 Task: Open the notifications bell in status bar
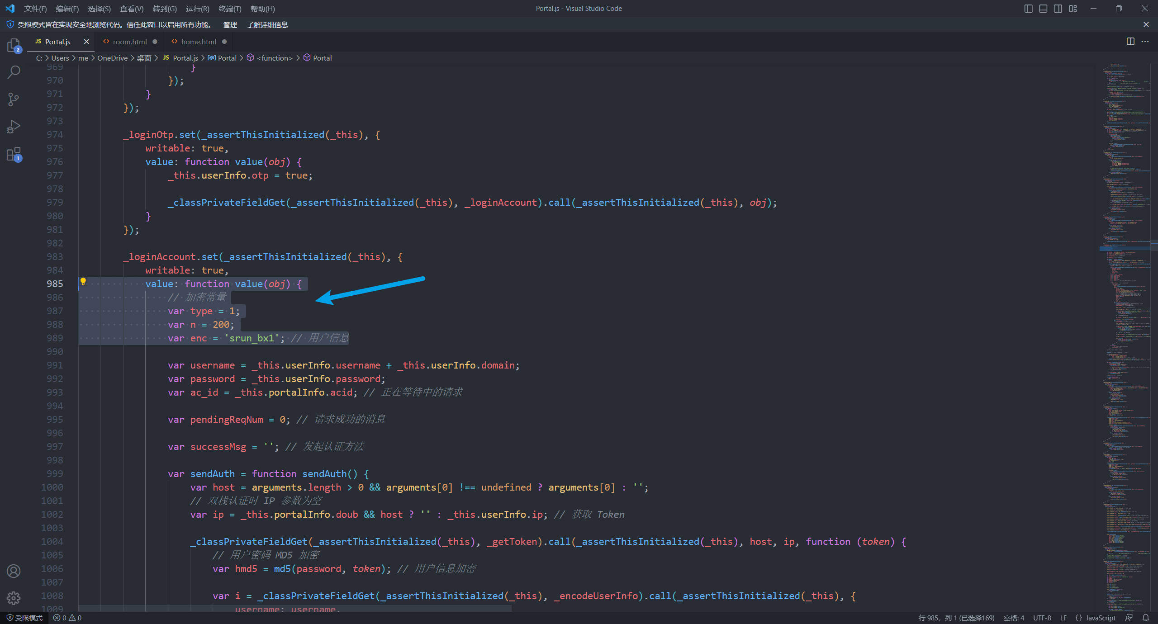click(x=1146, y=618)
